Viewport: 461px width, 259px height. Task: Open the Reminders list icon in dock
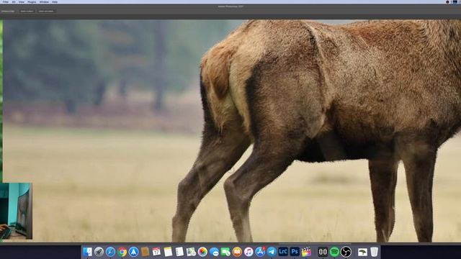click(x=179, y=252)
